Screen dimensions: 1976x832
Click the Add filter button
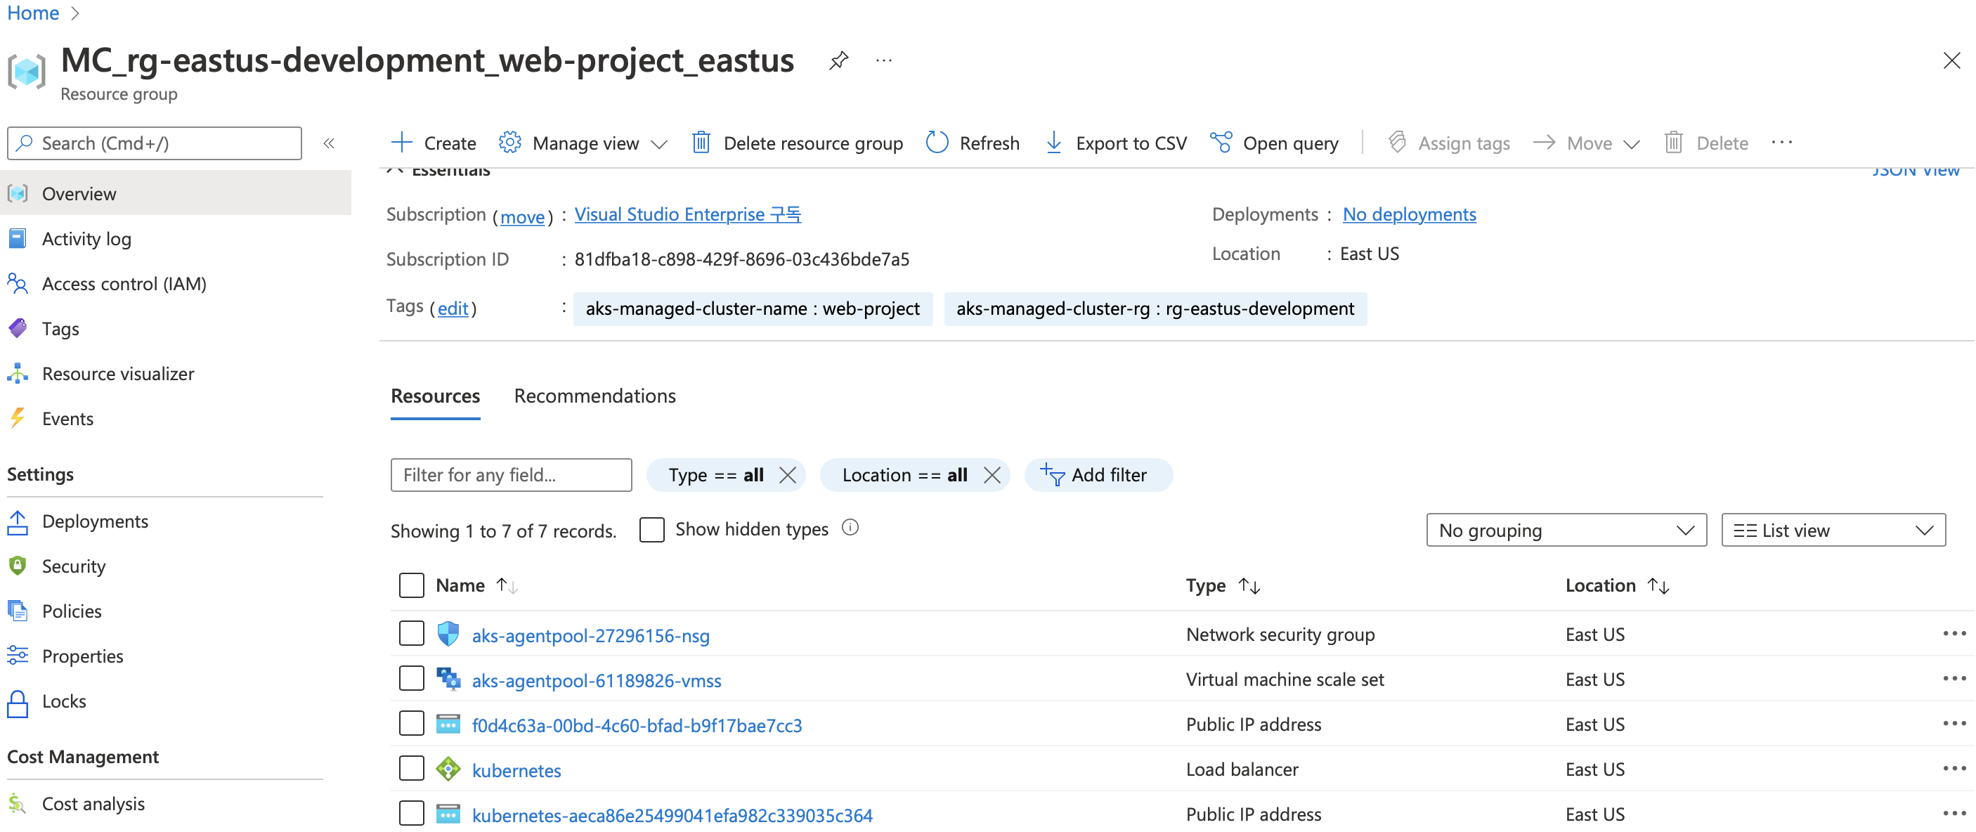[1098, 474]
